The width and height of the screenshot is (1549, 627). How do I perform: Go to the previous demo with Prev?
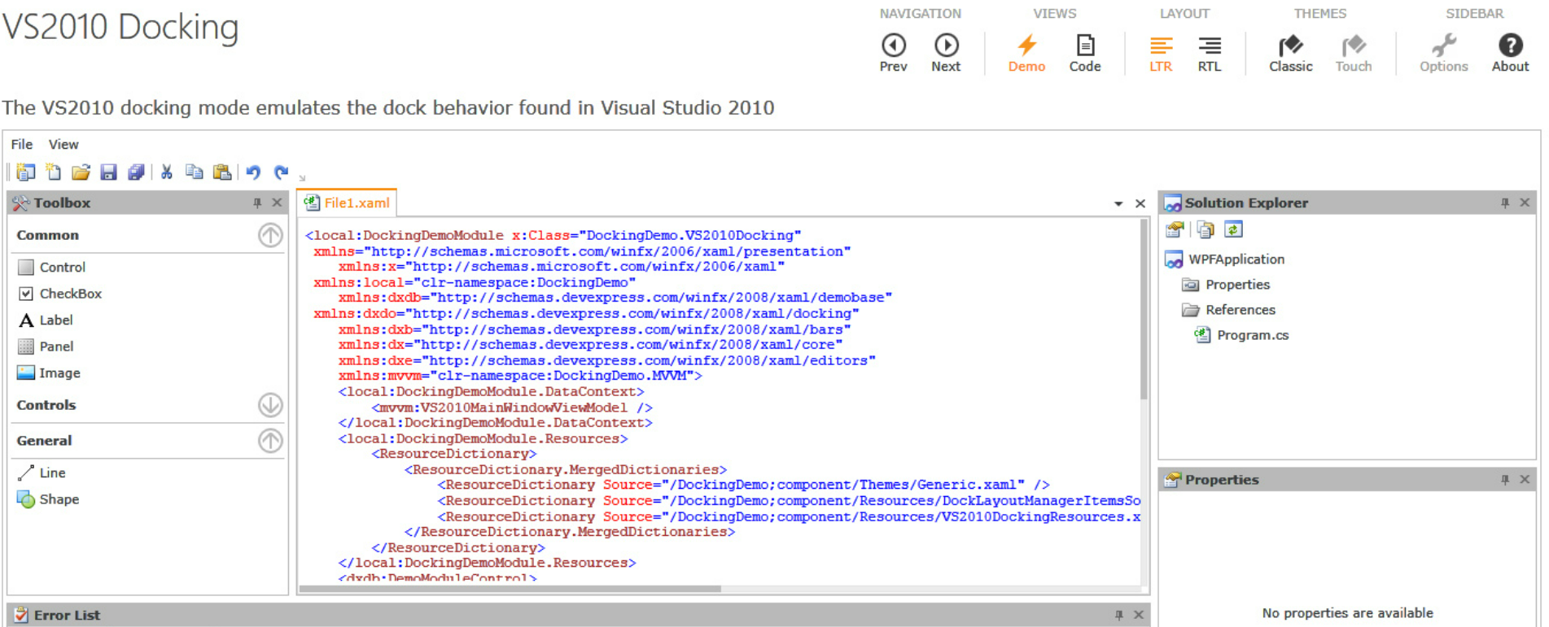[x=894, y=53]
